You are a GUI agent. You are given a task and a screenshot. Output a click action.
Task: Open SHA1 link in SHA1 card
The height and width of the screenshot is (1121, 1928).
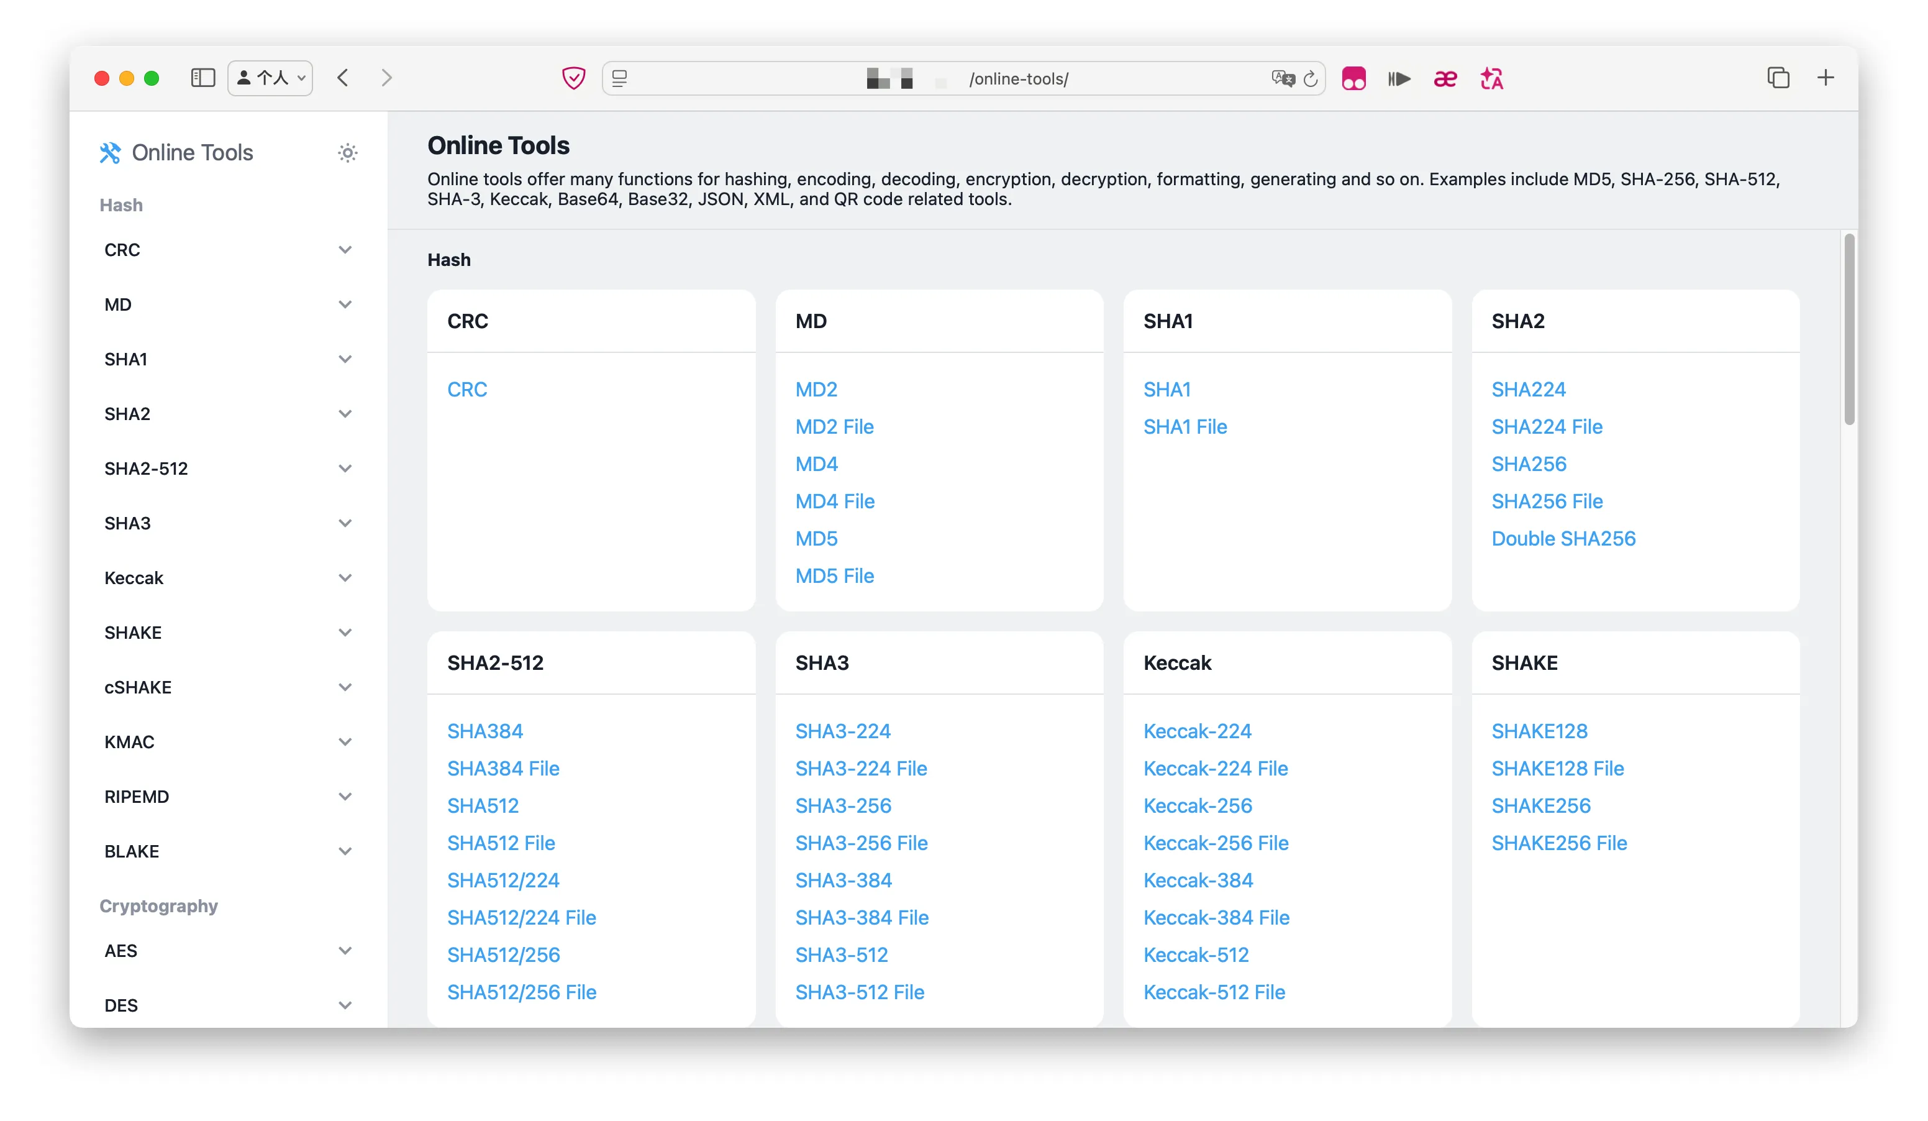point(1166,390)
